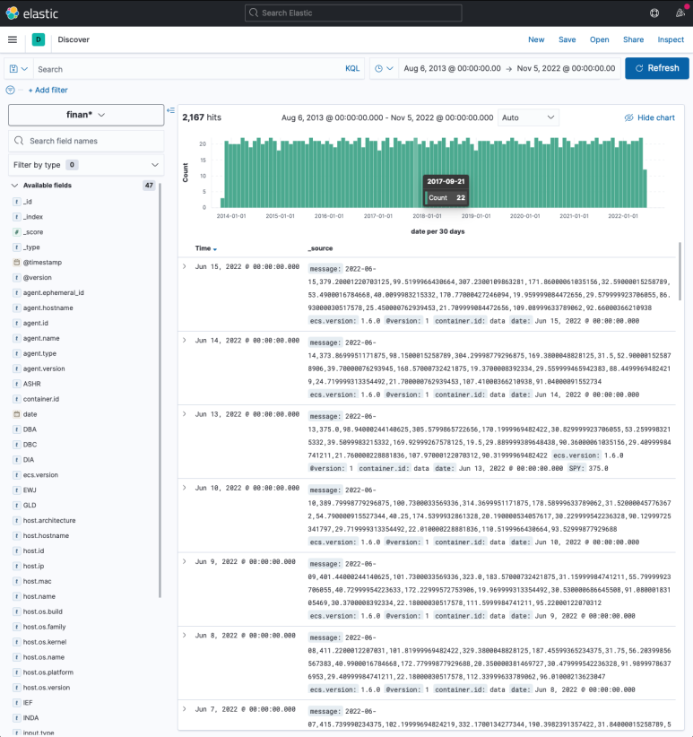This screenshot has width=693, height=737.
Task: Click the _id field type icon
Action: pyautogui.click(x=17, y=202)
